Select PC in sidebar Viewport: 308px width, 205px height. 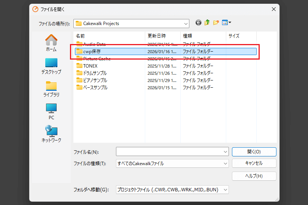click(x=51, y=112)
